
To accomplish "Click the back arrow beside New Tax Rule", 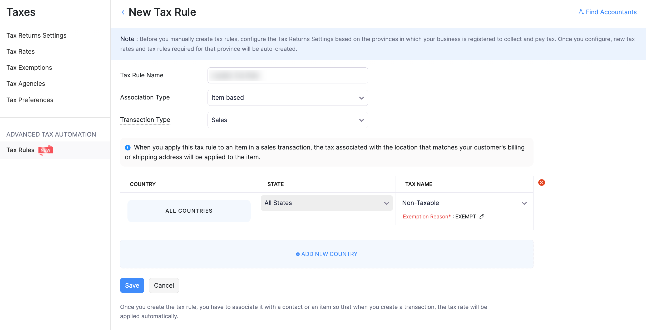I will click(x=123, y=12).
